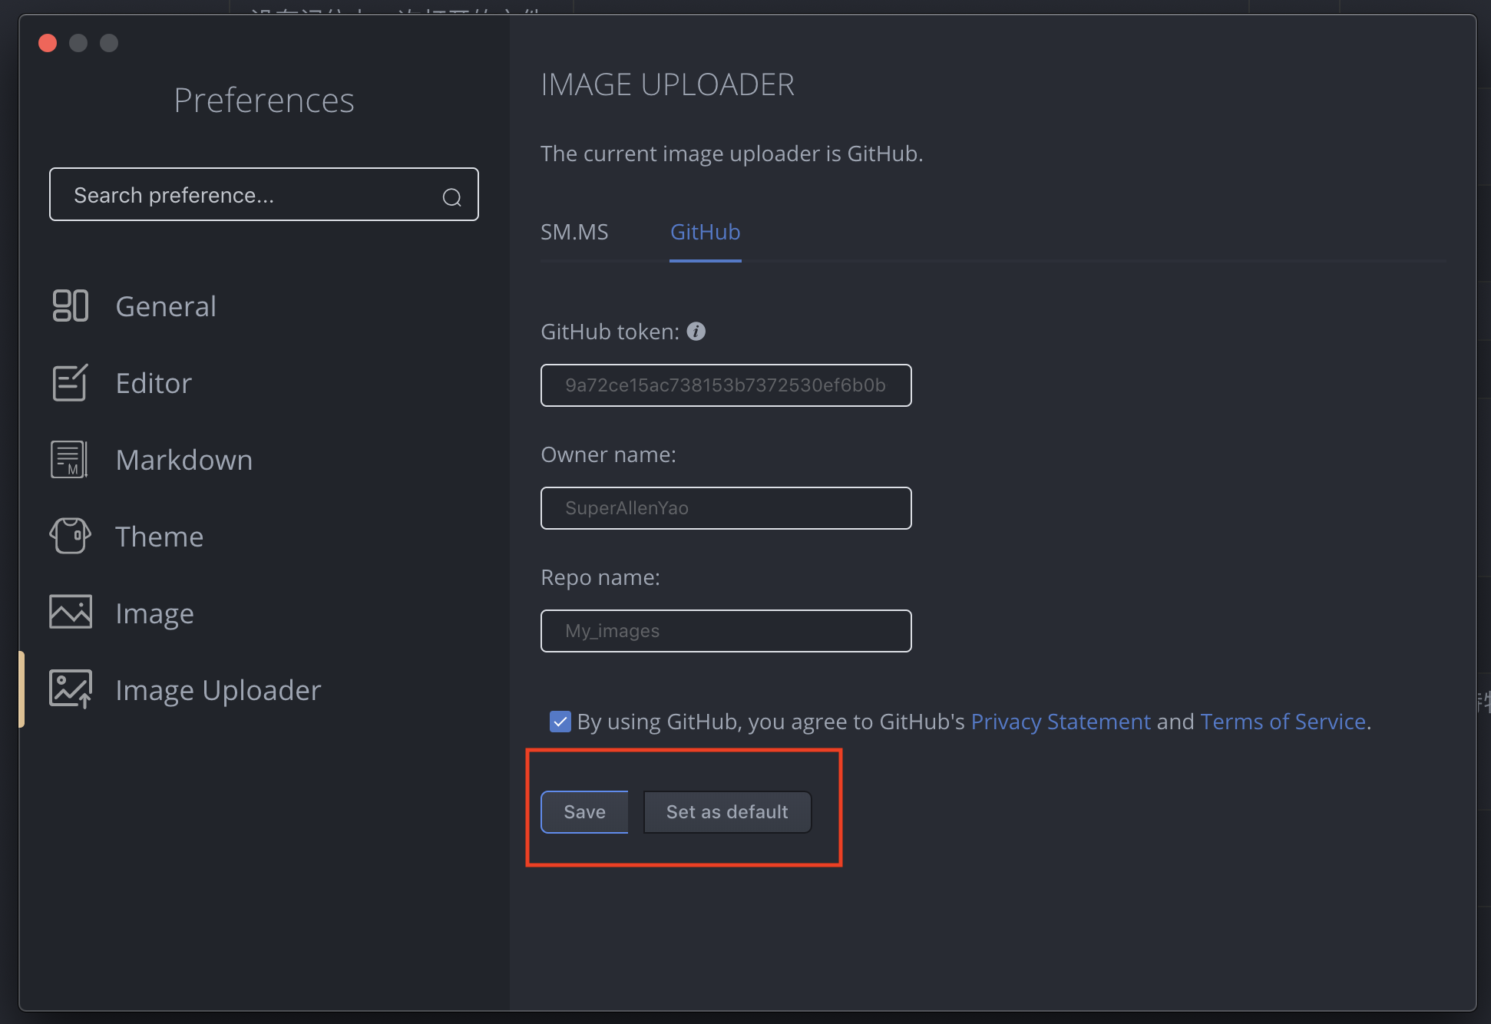Click the Save button

coord(584,811)
